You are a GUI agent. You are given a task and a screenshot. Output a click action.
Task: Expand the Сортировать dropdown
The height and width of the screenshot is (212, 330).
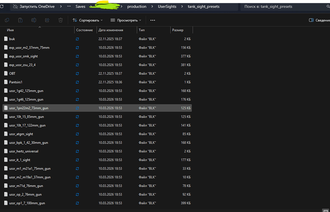pyautogui.click(x=87, y=20)
